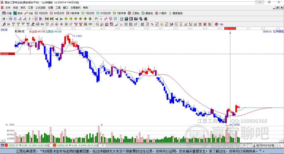
Task: Open the 9T四方形 tool
Action: point(104,13)
